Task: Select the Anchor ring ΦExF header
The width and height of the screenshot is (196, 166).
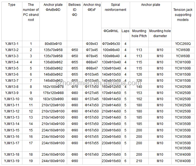Action: coord(92,7)
